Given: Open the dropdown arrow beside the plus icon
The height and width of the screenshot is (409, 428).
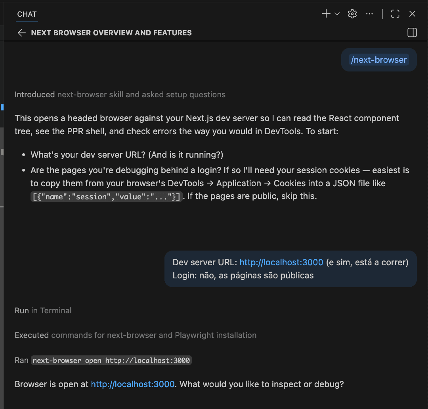Looking at the screenshot, I should point(337,14).
